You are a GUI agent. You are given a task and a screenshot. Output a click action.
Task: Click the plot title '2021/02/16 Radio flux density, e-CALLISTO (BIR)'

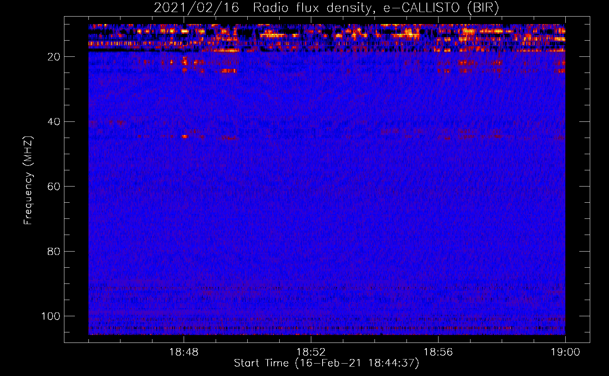point(326,8)
